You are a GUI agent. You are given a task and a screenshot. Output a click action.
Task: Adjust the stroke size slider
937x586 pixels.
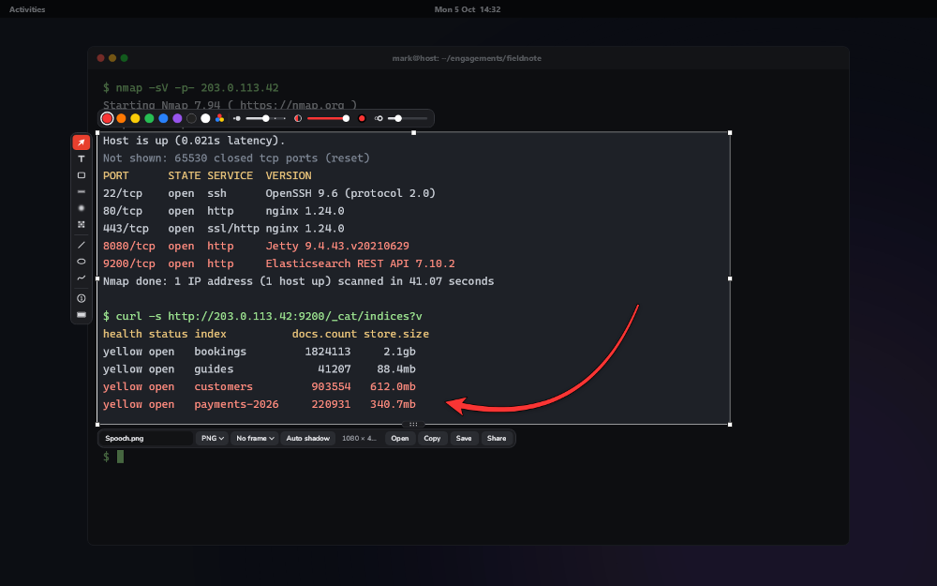coord(266,118)
